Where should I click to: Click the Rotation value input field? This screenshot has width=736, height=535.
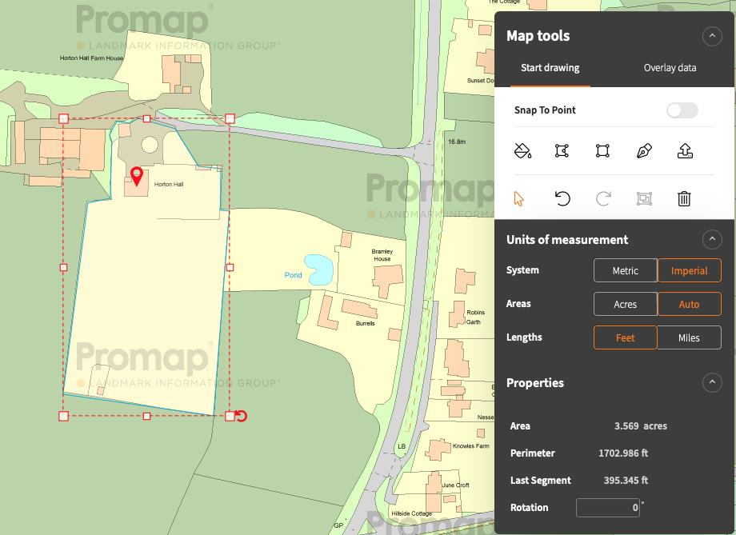(x=607, y=507)
